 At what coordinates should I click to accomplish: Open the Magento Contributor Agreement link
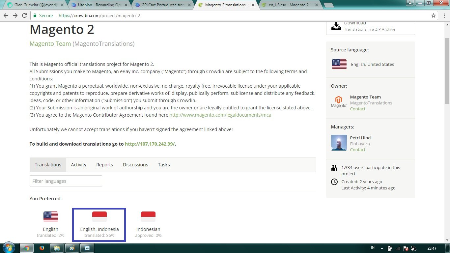[x=220, y=115]
